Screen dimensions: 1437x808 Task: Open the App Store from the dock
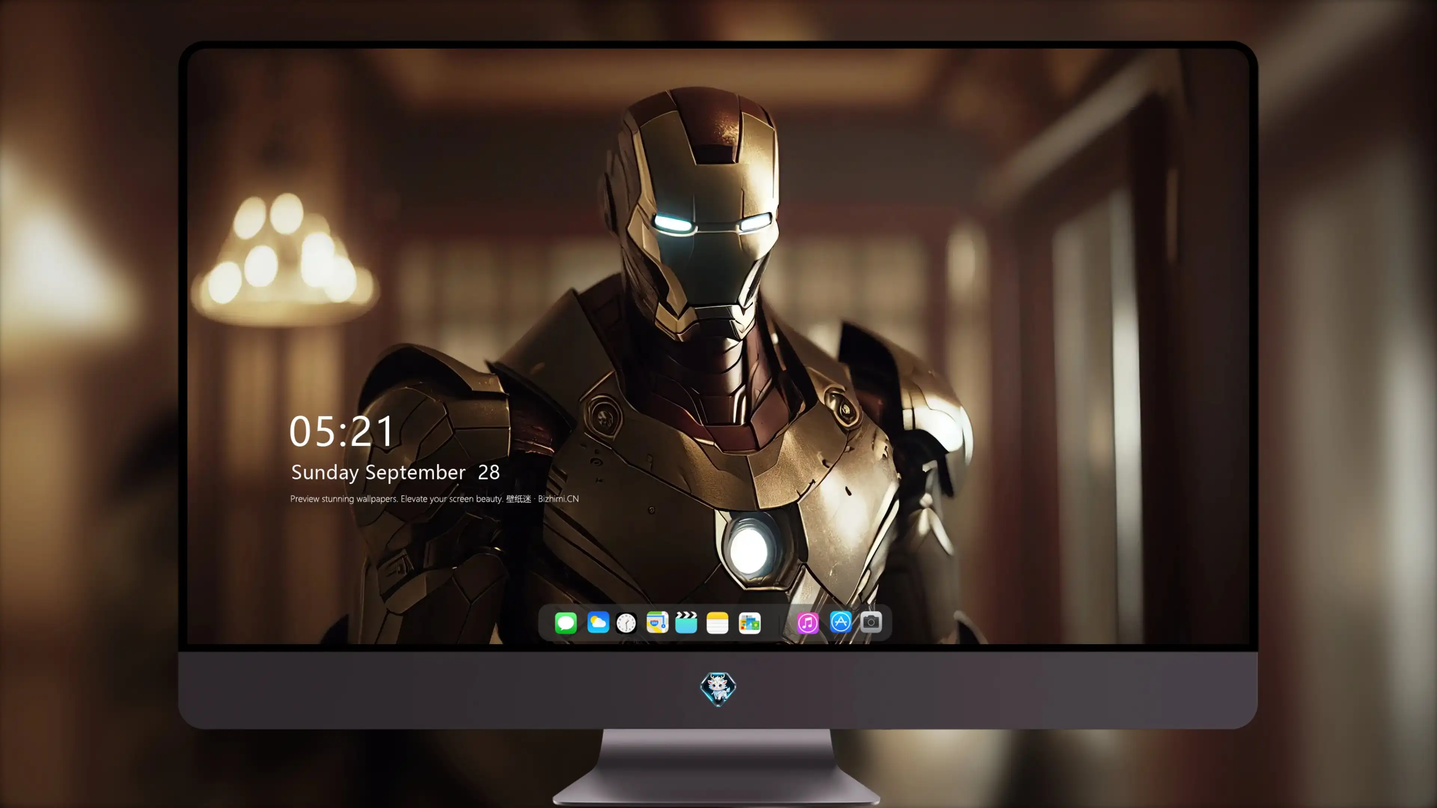[840, 622]
